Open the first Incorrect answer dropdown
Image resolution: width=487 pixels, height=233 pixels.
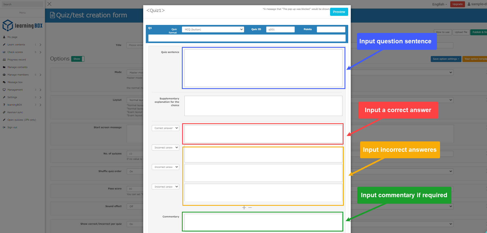pos(165,148)
